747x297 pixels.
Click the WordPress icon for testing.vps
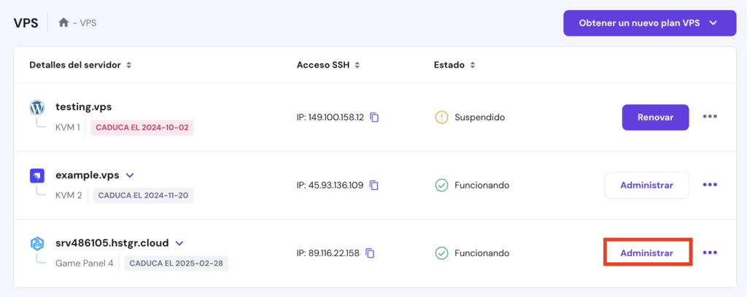click(x=37, y=108)
